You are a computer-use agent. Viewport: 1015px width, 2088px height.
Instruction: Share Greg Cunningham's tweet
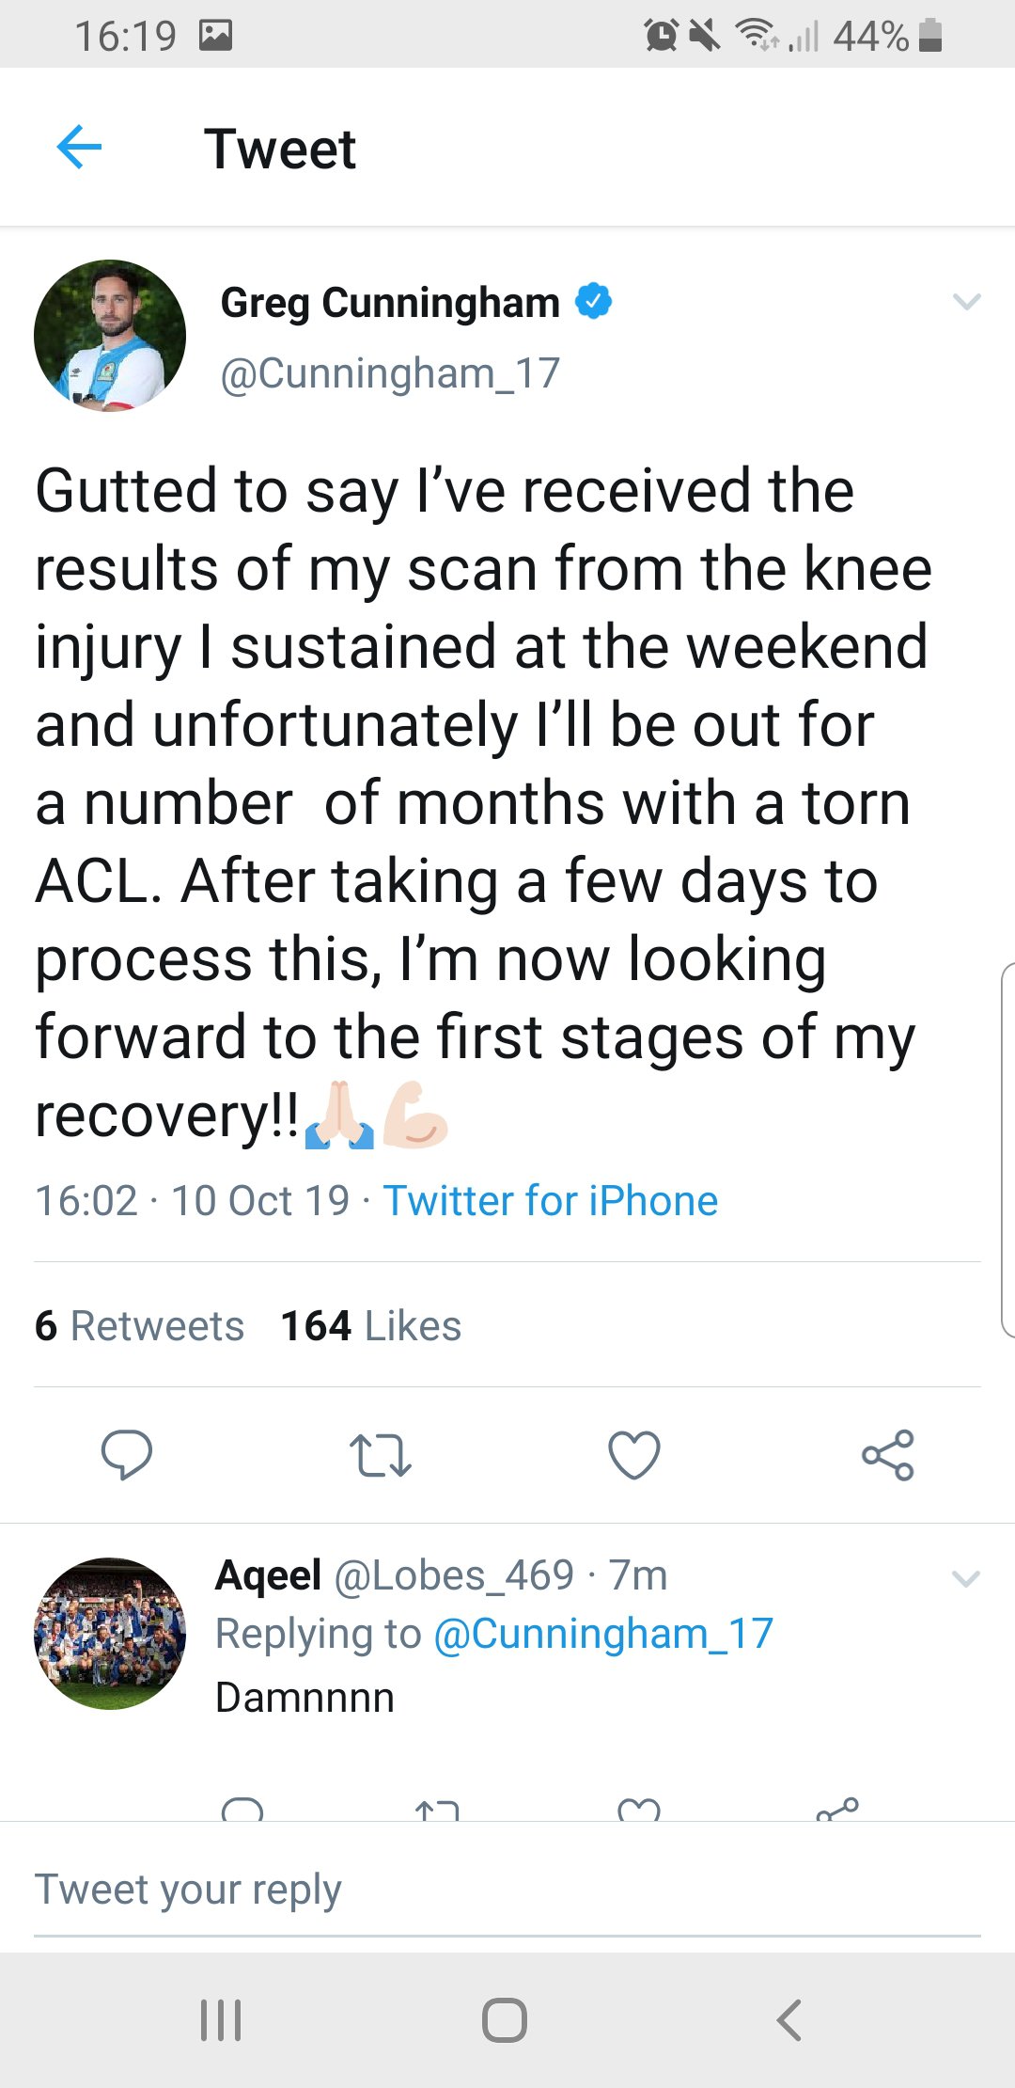pos(888,1454)
